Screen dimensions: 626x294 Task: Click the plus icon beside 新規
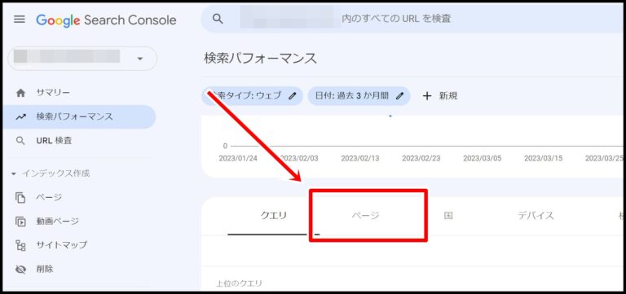(x=427, y=96)
